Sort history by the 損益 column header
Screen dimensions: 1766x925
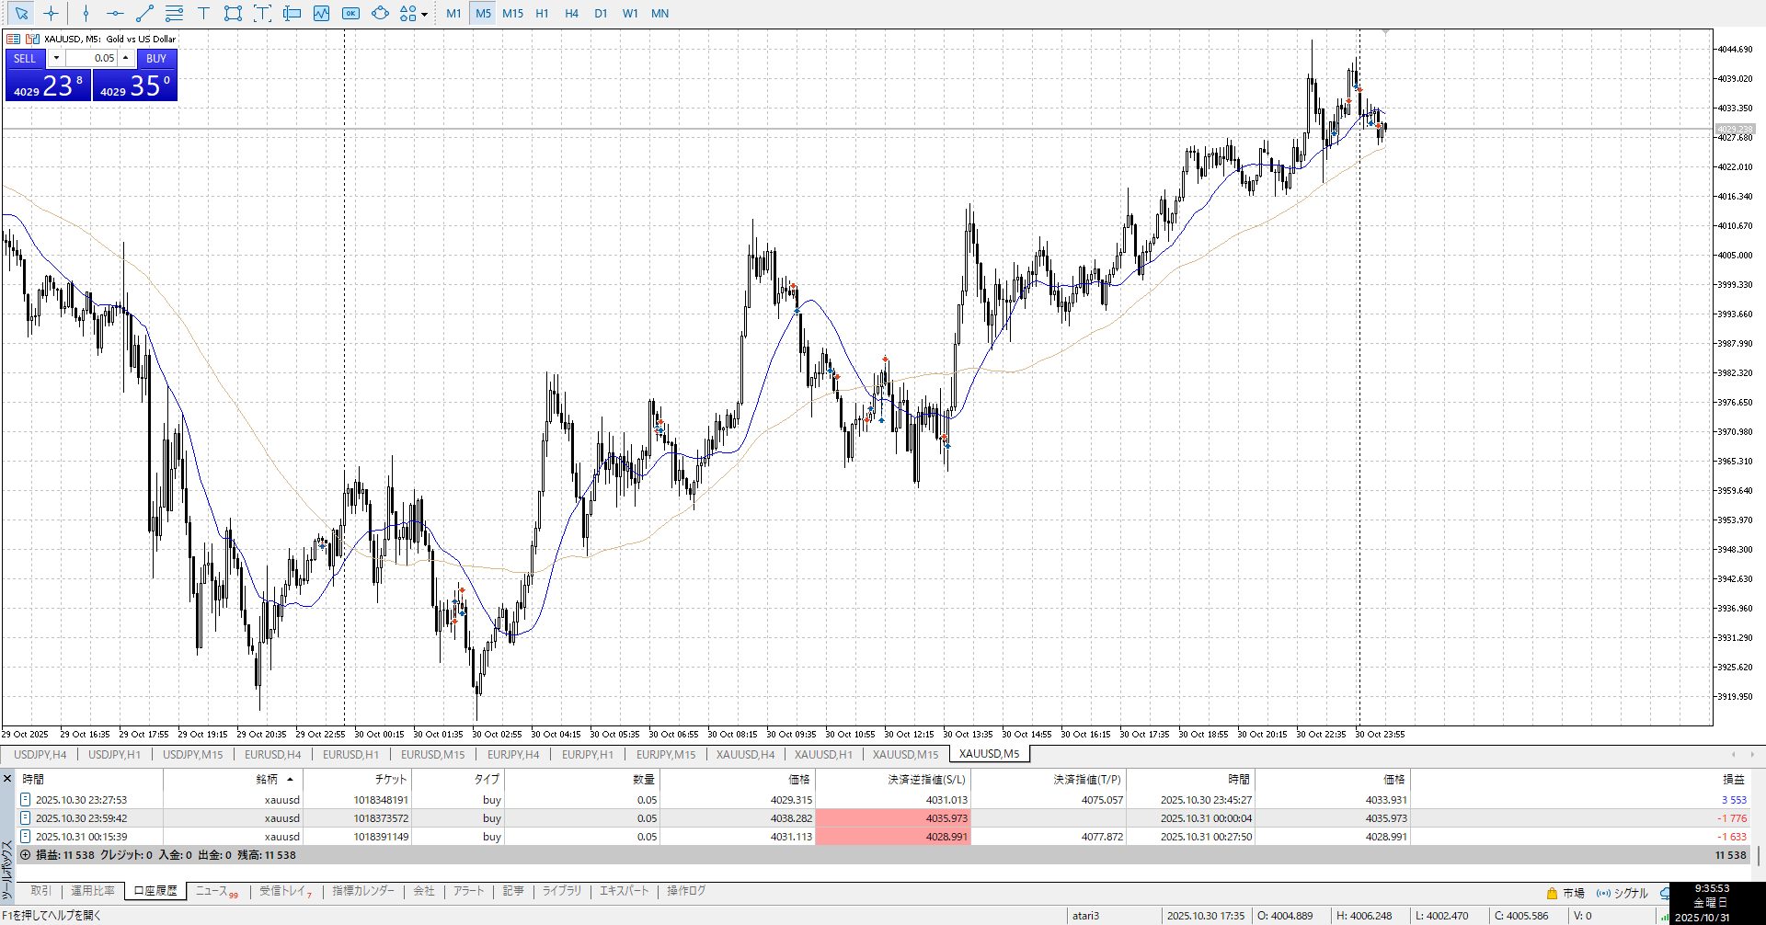click(1733, 779)
